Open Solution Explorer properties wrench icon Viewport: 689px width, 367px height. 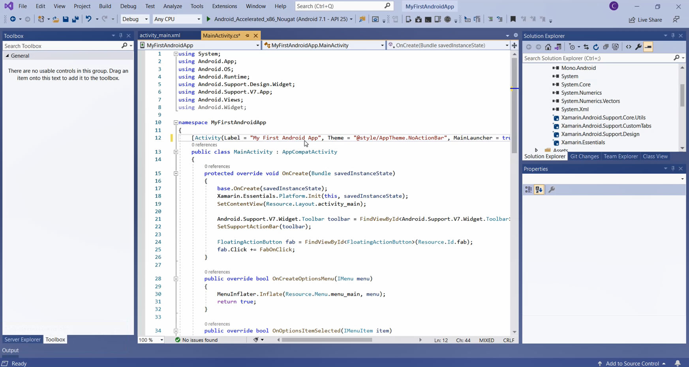(638, 47)
